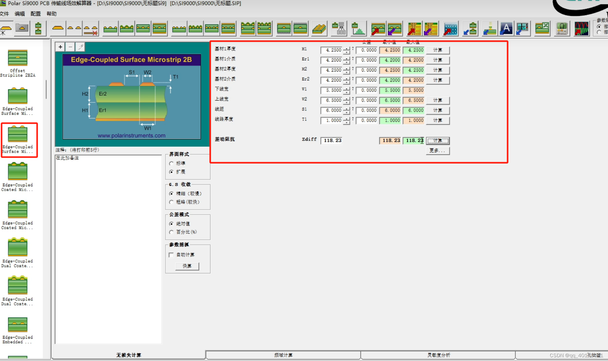Click the zoom-out minus icon above diagram

70,47
